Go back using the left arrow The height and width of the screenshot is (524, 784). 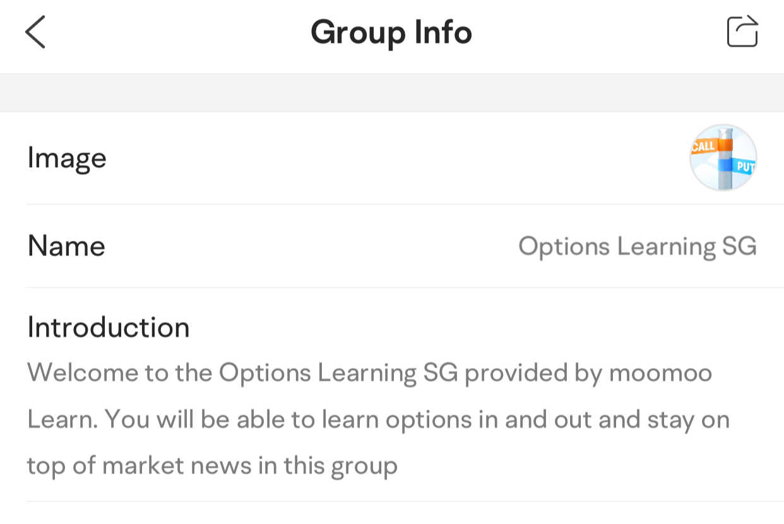click(x=35, y=32)
